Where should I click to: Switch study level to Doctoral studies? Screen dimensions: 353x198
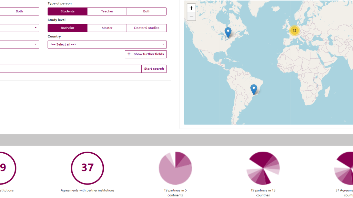pos(147,28)
